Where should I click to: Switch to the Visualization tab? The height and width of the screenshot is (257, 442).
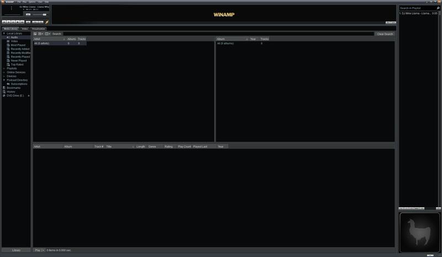click(39, 28)
